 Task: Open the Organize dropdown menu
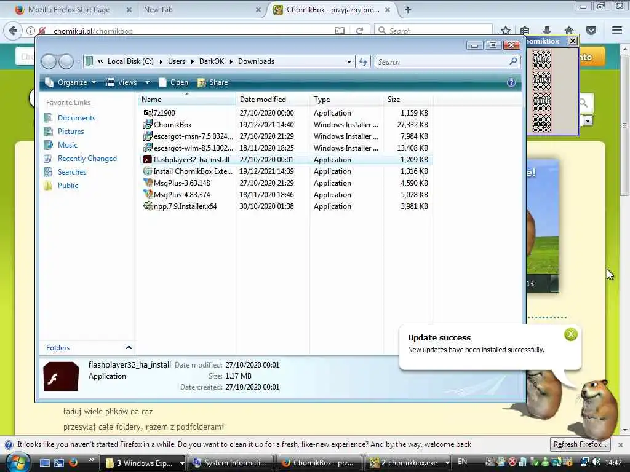tap(71, 82)
